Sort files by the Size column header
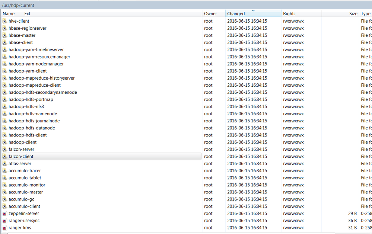The width and height of the screenshot is (372, 234). click(353, 13)
